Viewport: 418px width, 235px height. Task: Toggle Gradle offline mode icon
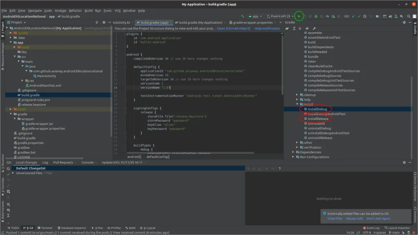point(307,28)
